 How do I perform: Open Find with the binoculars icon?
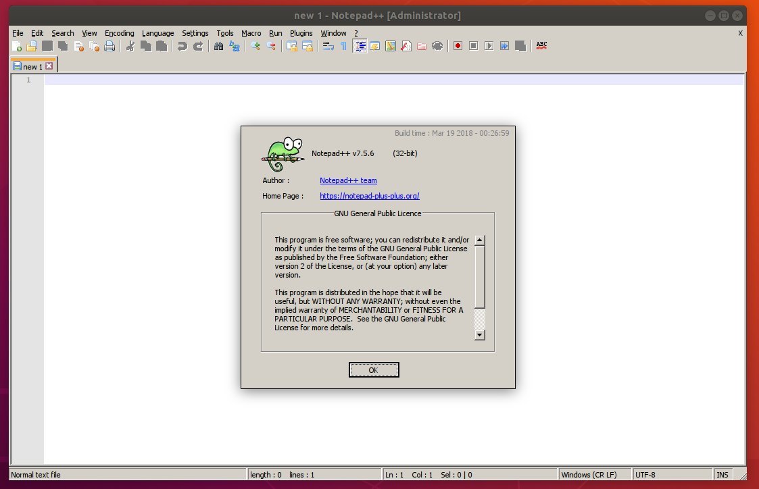(x=219, y=46)
